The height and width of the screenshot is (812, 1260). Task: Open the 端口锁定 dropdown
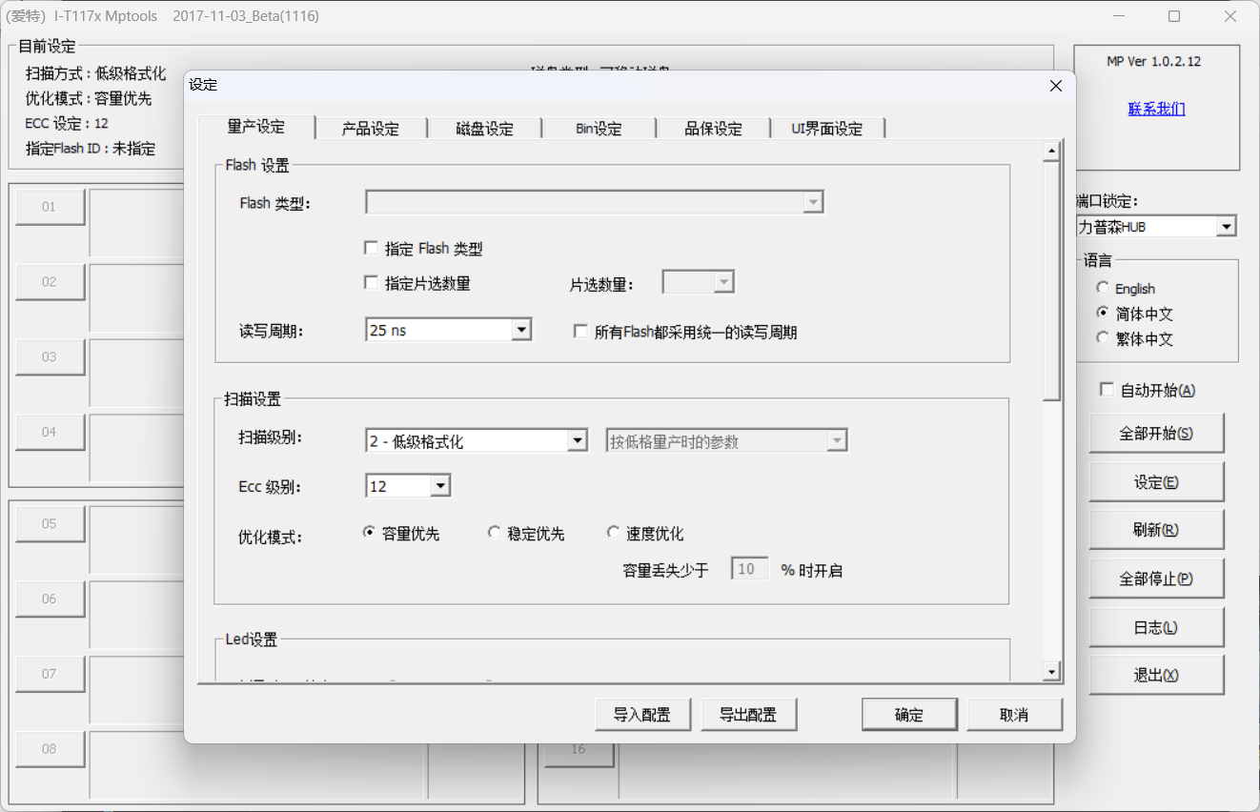point(1228,226)
